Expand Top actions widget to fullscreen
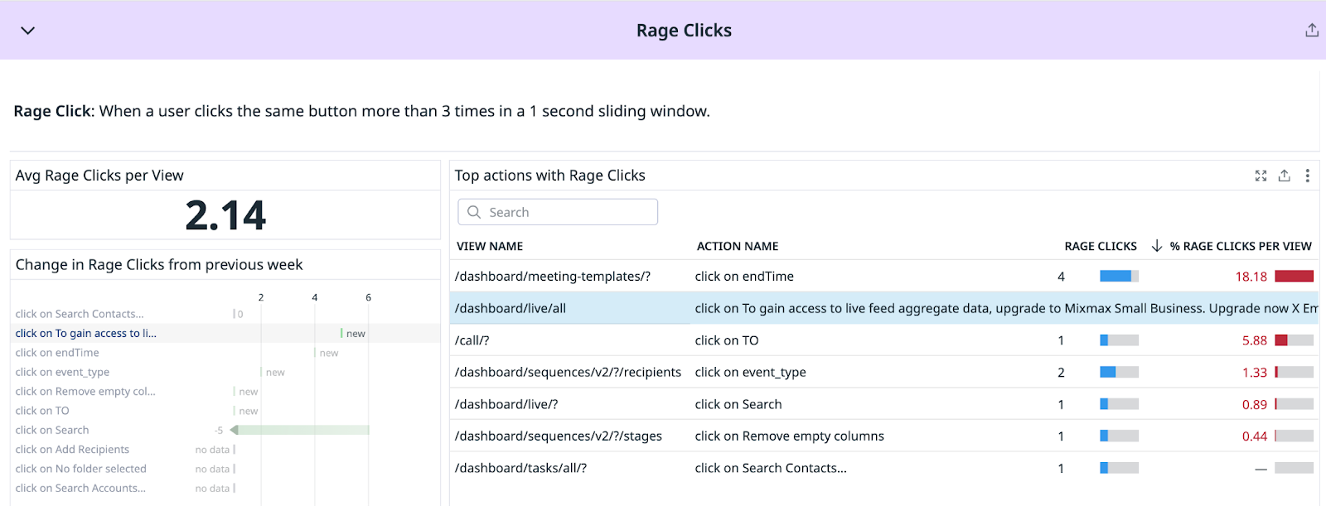This screenshot has height=506, width=1326. pyautogui.click(x=1261, y=176)
